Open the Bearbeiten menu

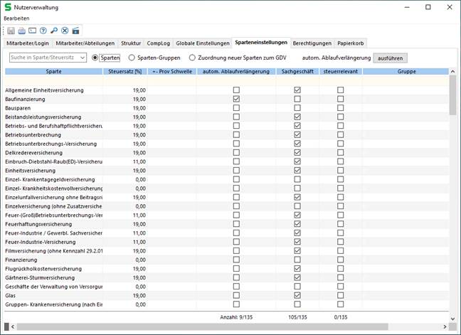click(x=17, y=17)
